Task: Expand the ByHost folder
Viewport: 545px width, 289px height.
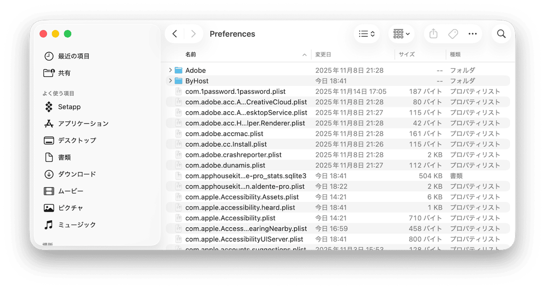Action: (170, 81)
